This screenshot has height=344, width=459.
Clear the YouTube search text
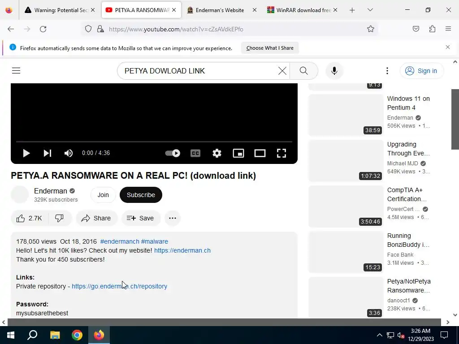point(282,71)
